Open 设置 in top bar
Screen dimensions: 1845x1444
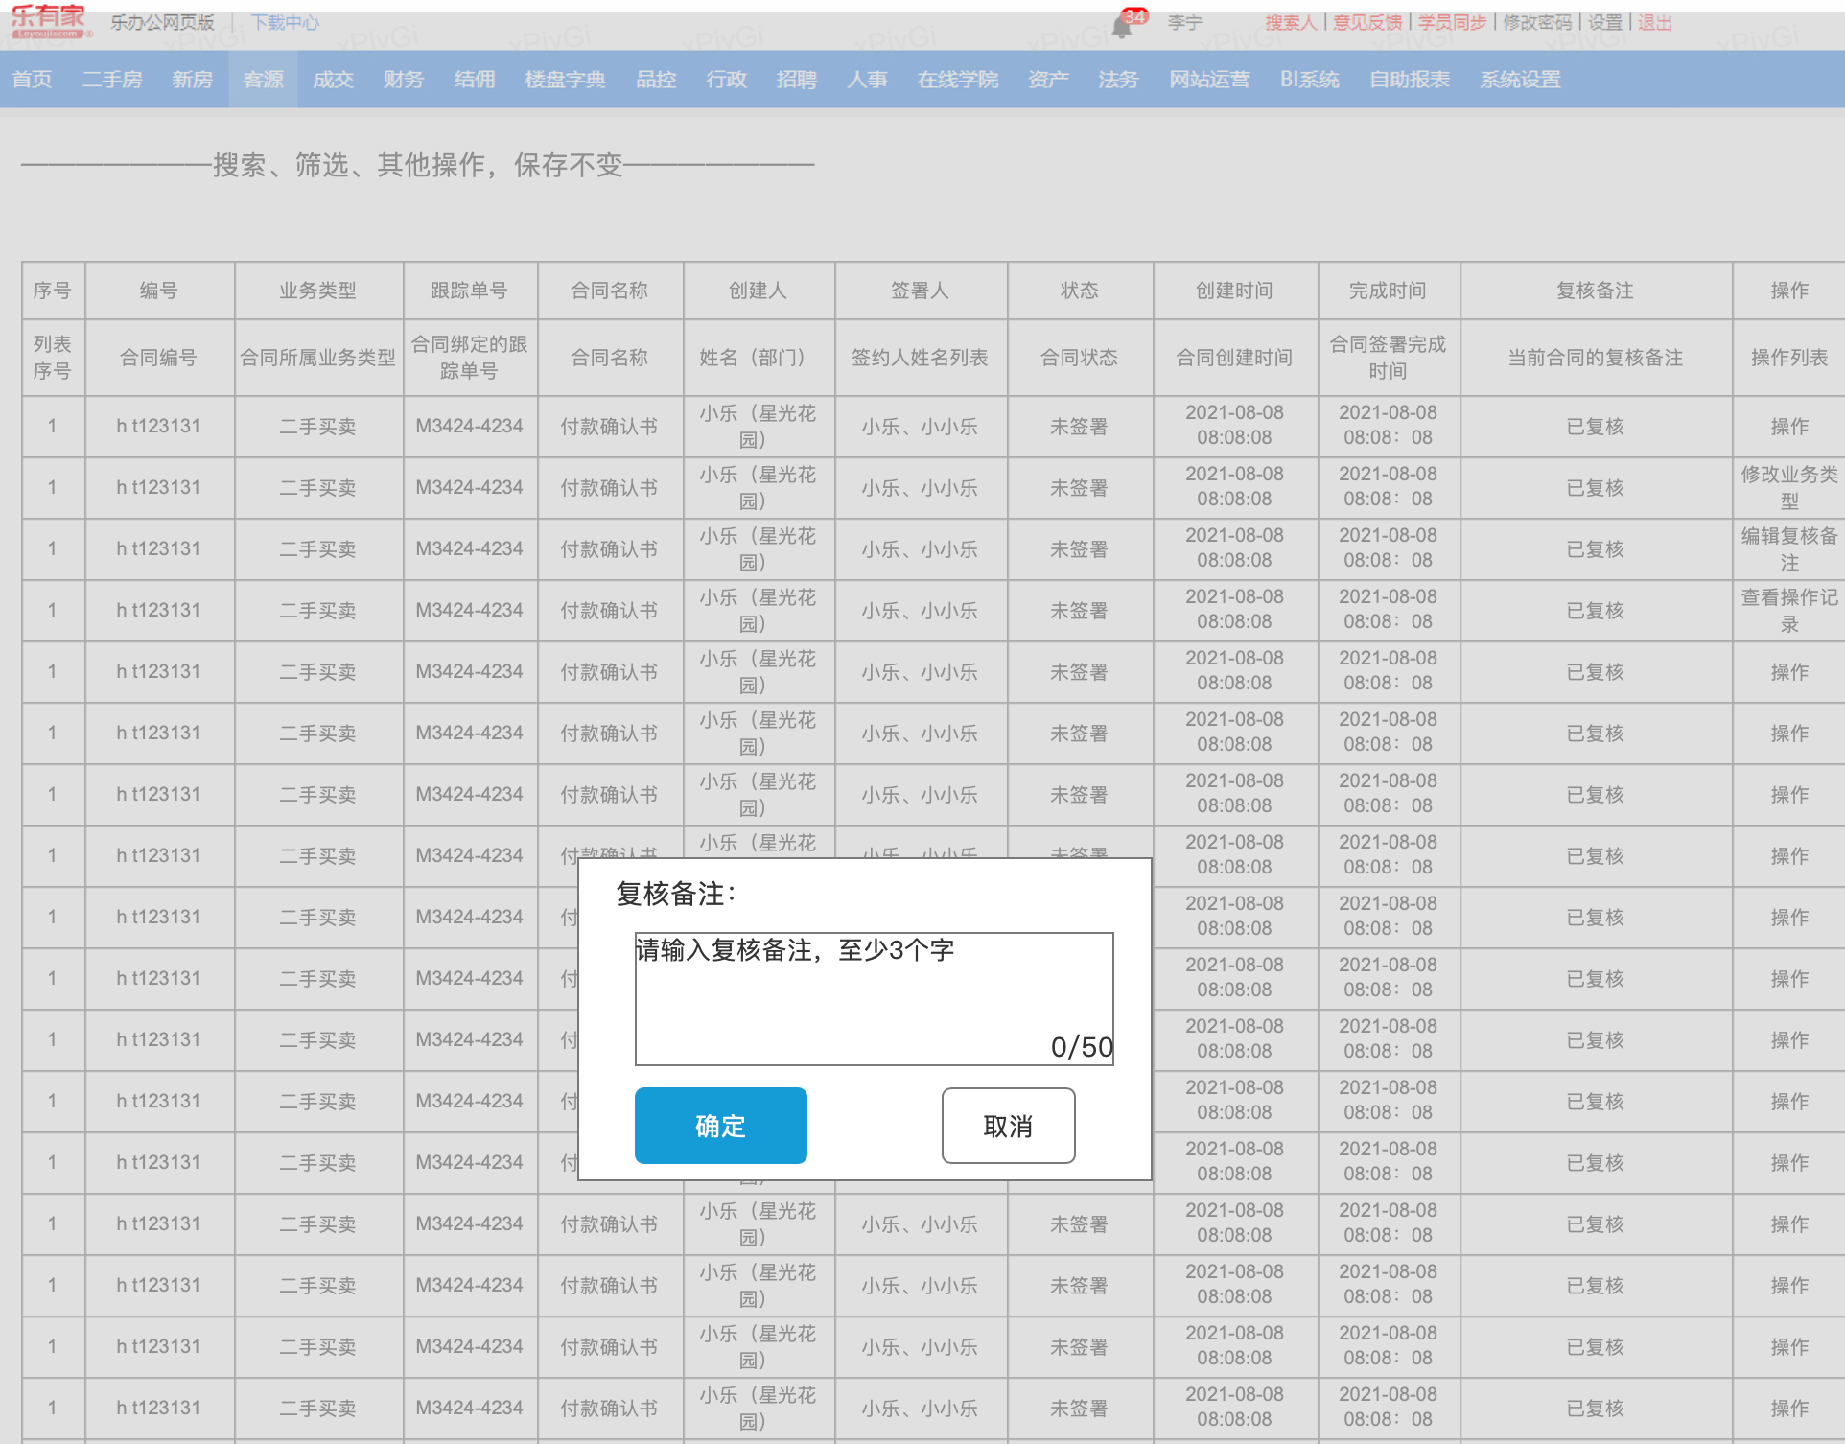point(1604,22)
